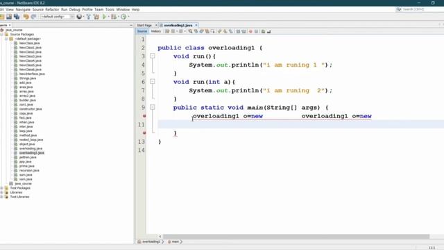Switch to the Start Page tab

[144, 25]
